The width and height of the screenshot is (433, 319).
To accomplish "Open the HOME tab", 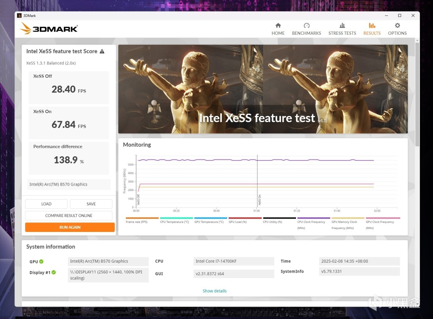I will [278, 29].
